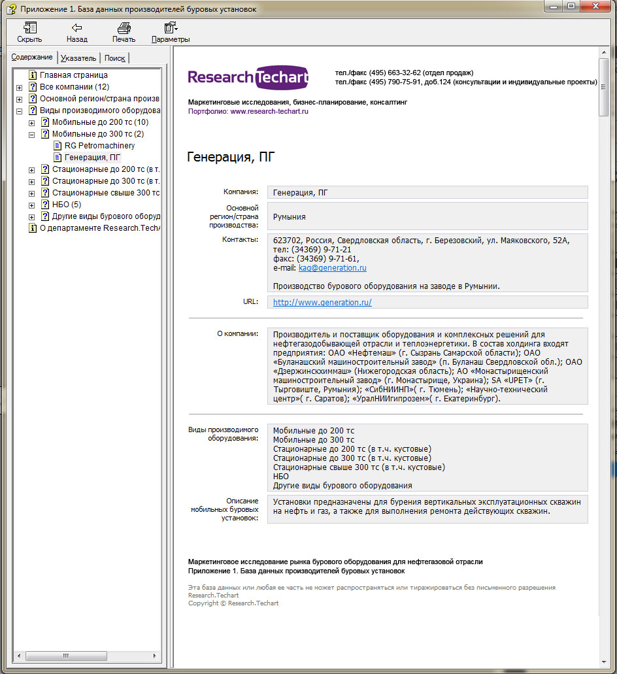Click the НБО (5) book icon
Screen dimensions: 617x674
point(45,205)
